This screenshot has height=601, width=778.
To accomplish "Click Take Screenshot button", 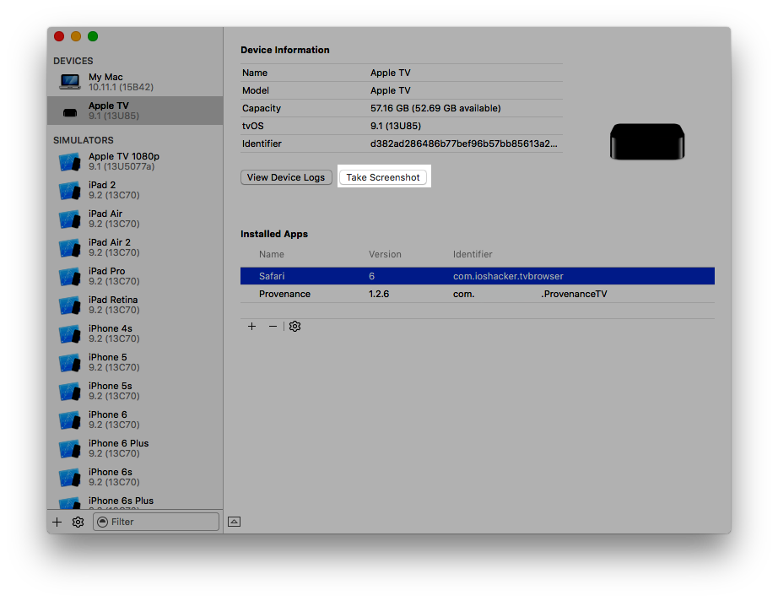I will pos(383,177).
